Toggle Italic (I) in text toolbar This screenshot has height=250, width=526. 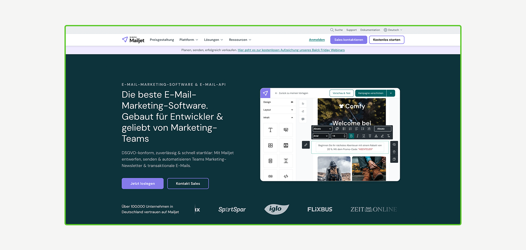coord(358,136)
